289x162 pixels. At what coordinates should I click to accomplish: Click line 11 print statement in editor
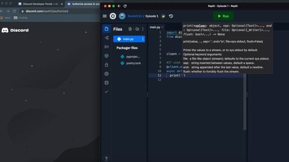pyautogui.click(x=177, y=76)
